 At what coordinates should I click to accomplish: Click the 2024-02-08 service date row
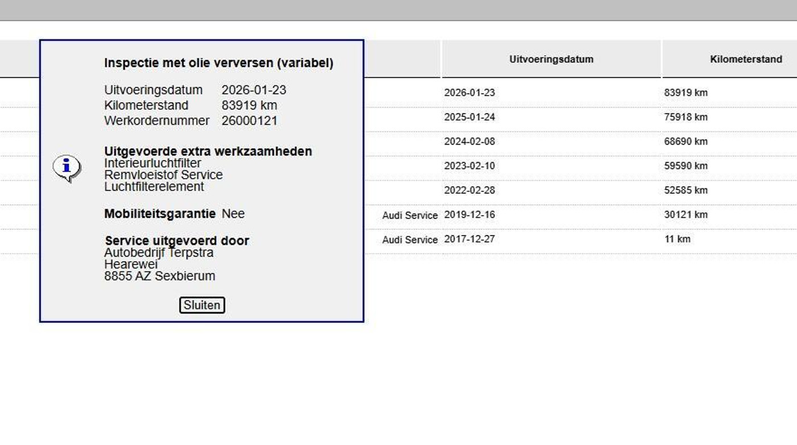(x=470, y=142)
